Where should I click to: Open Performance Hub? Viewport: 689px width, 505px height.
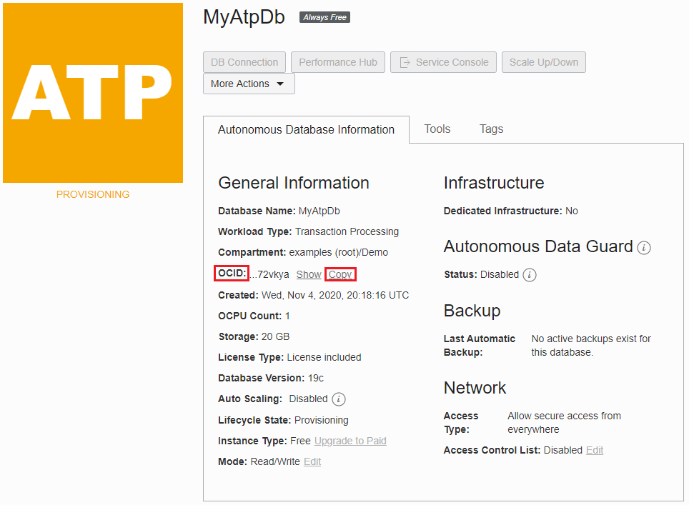pyautogui.click(x=338, y=62)
